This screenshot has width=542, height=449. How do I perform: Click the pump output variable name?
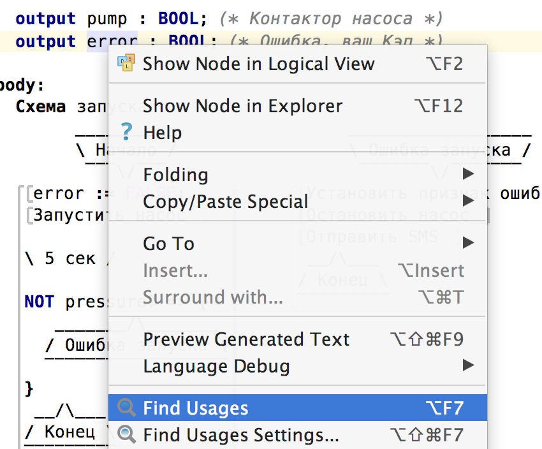[x=106, y=19]
